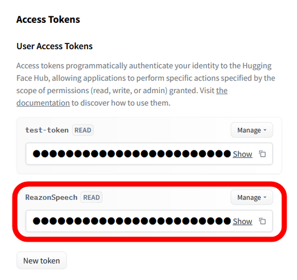This screenshot has height=280, width=297.
Task: Click the User Access Tokens subheading
Action: click(55, 46)
